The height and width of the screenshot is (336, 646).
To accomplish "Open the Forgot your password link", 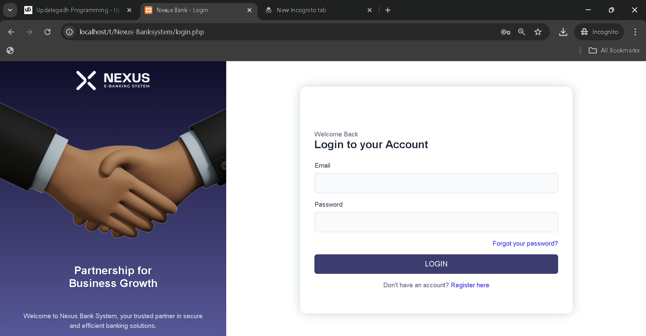I will [x=525, y=244].
